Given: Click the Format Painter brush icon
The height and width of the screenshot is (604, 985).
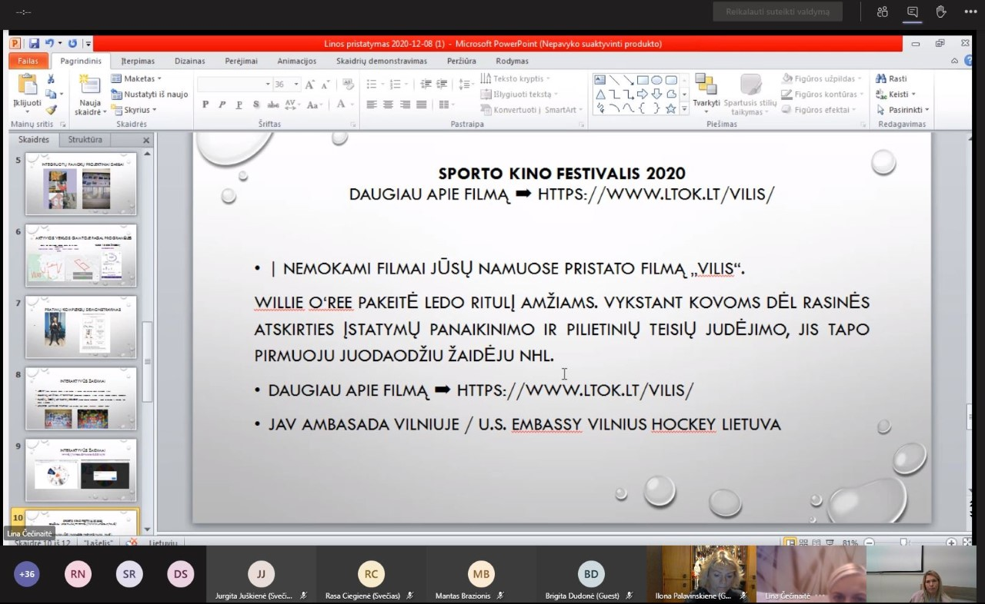Looking at the screenshot, I should 51,110.
